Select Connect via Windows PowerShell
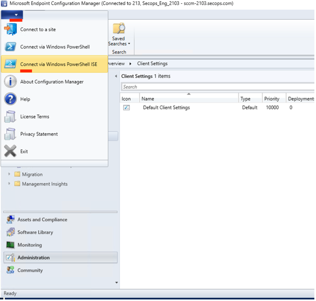316x301 pixels. tap(55, 47)
